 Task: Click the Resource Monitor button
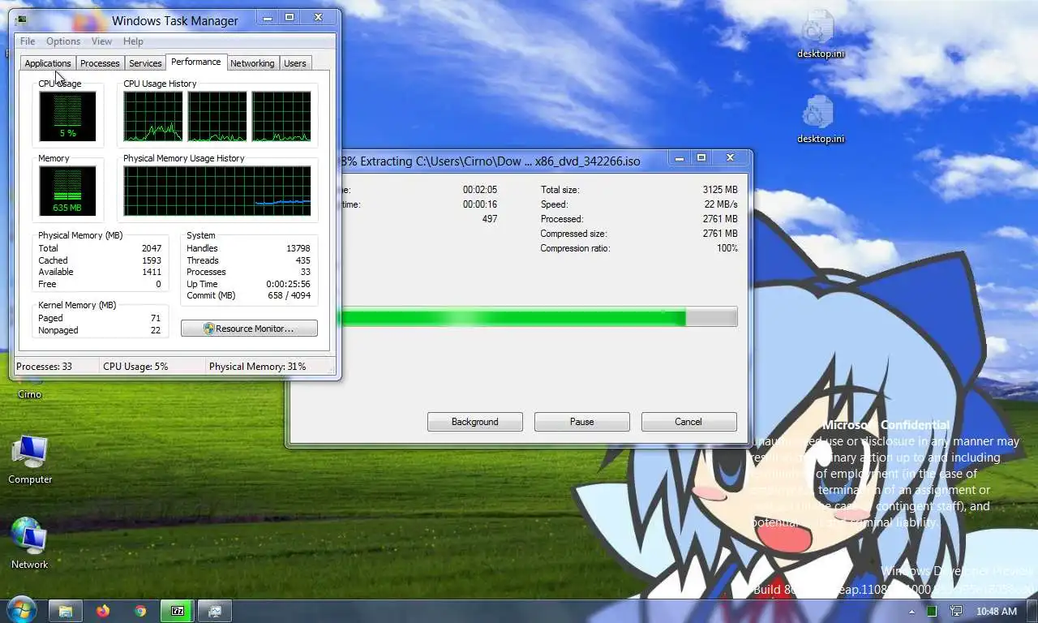[x=249, y=329]
